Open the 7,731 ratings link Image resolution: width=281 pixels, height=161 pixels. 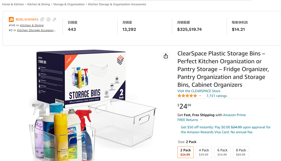tap(216, 96)
